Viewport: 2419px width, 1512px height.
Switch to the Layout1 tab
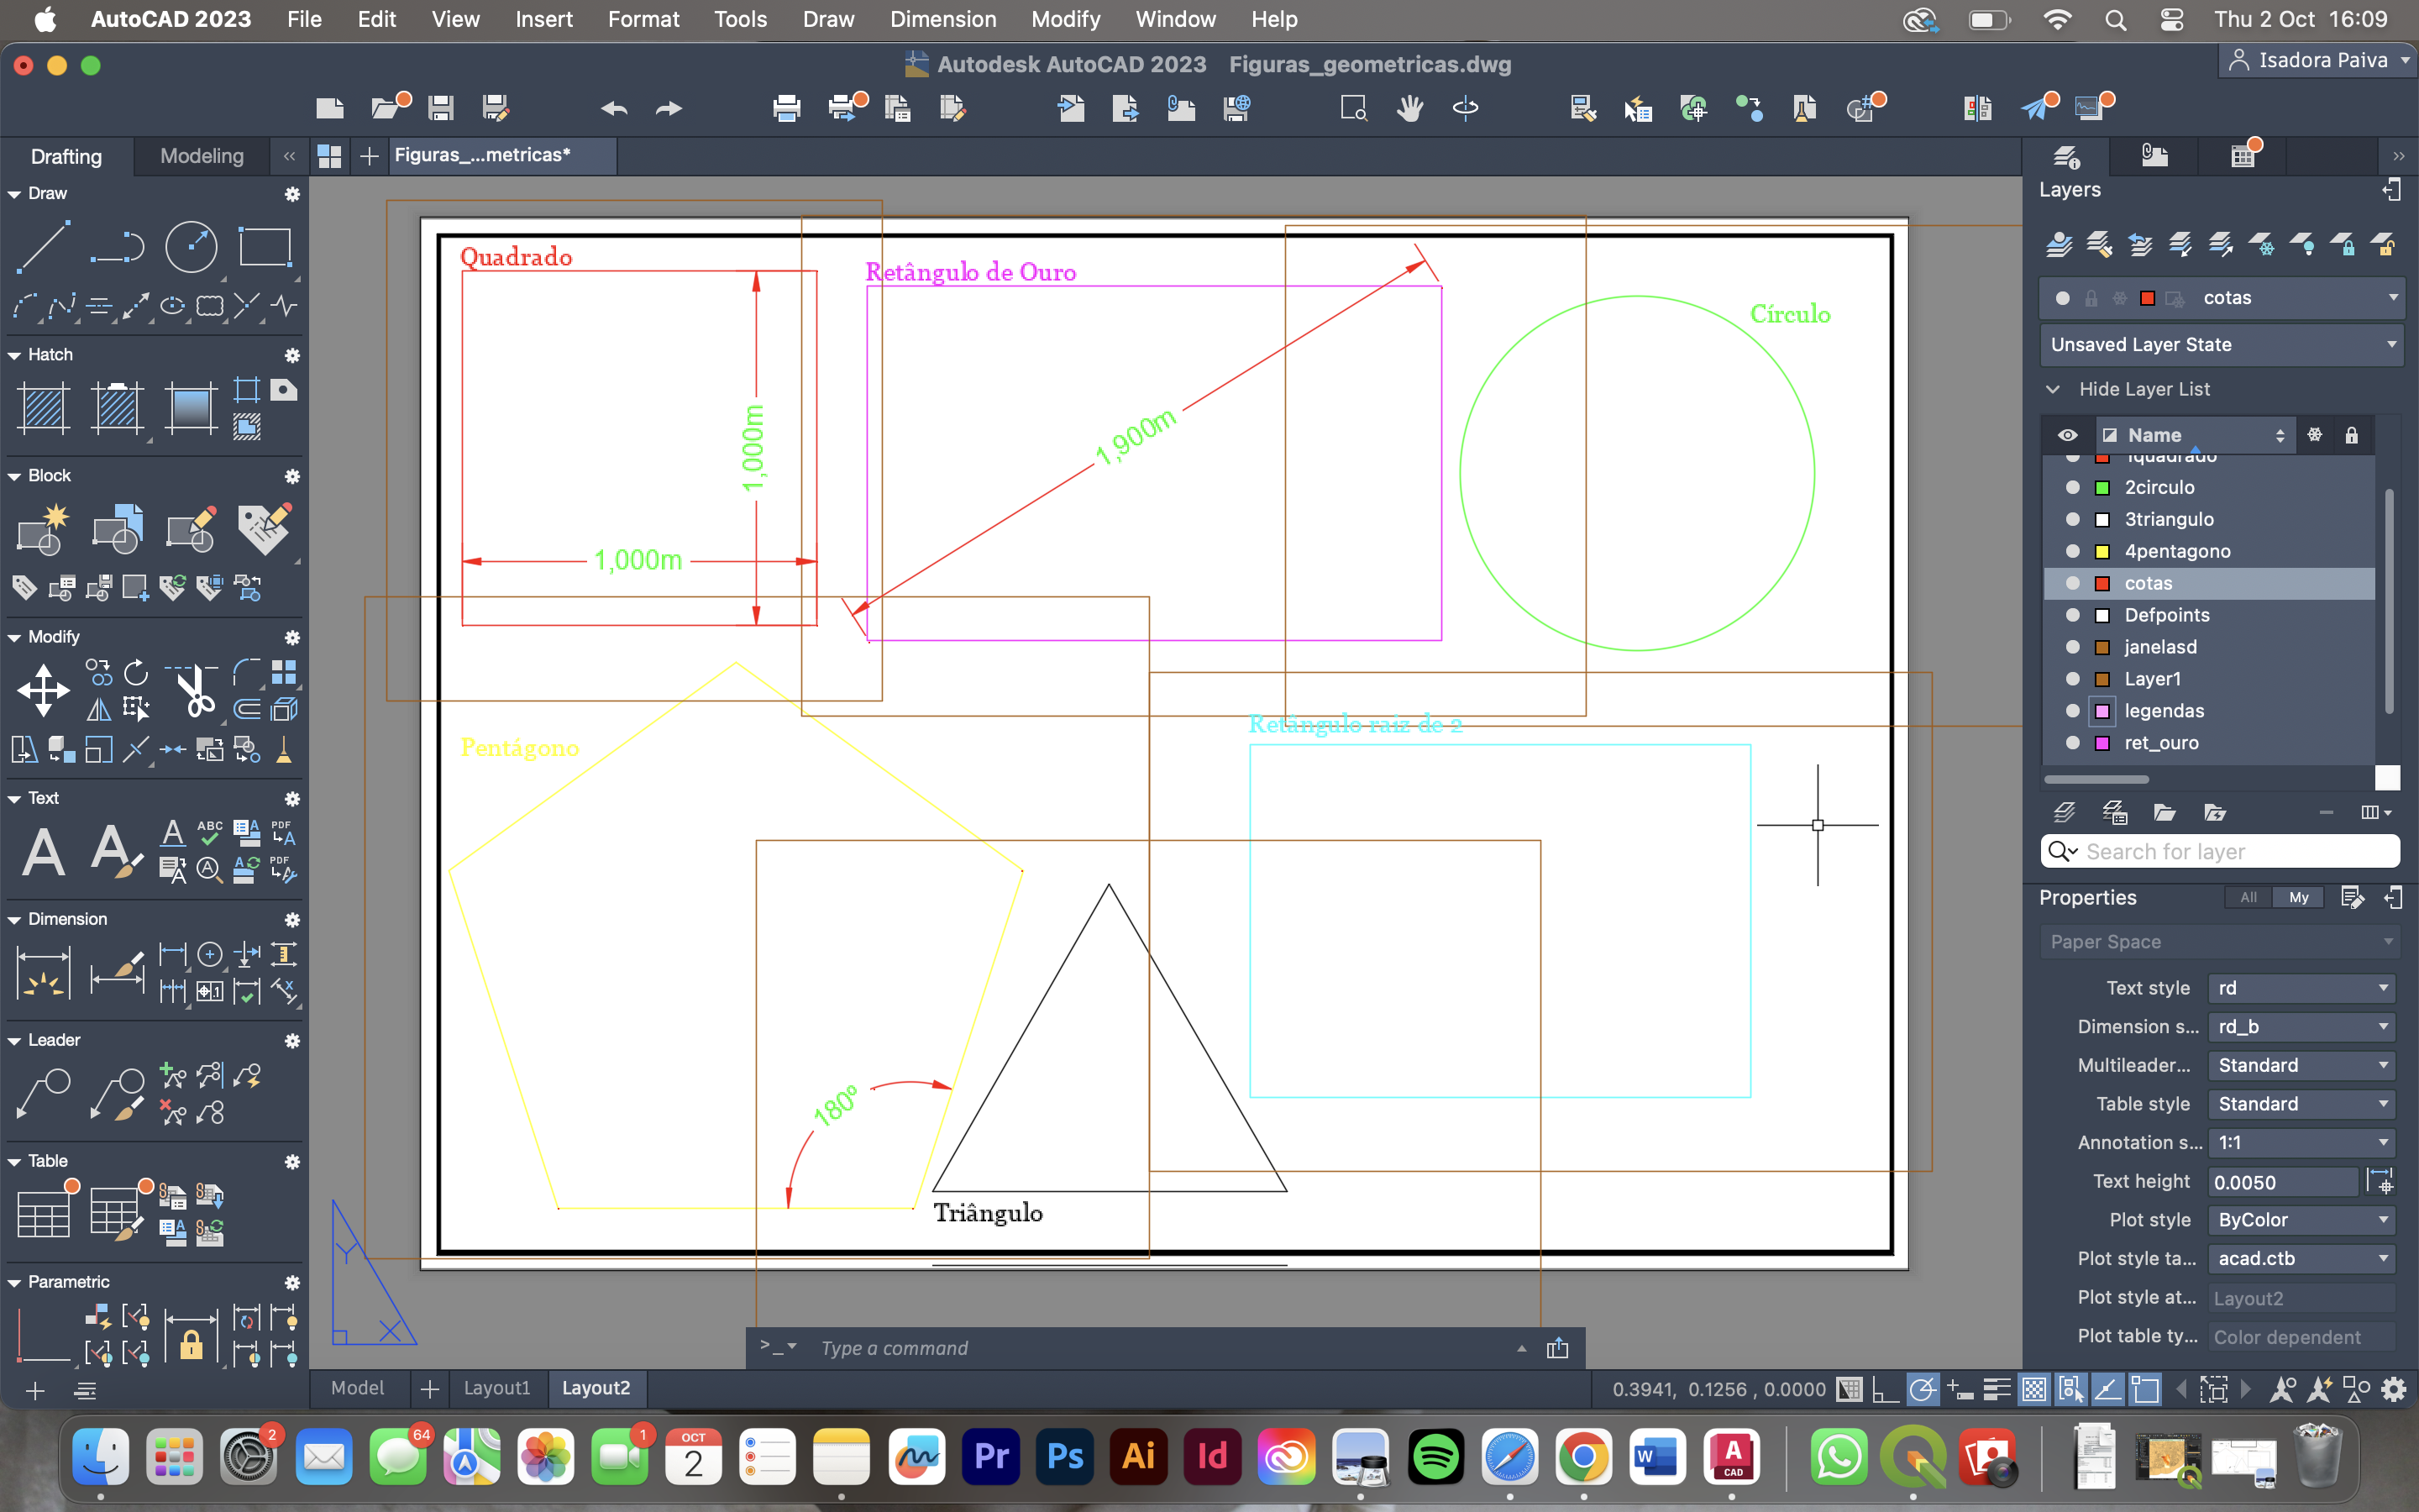[496, 1388]
